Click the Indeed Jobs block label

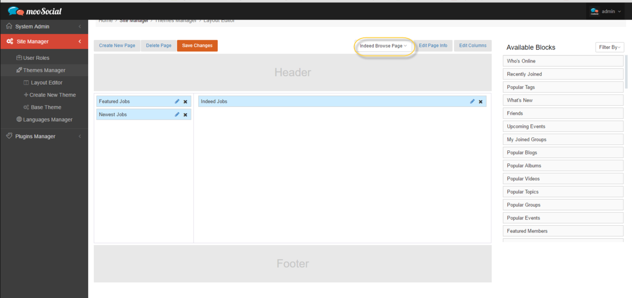click(214, 101)
